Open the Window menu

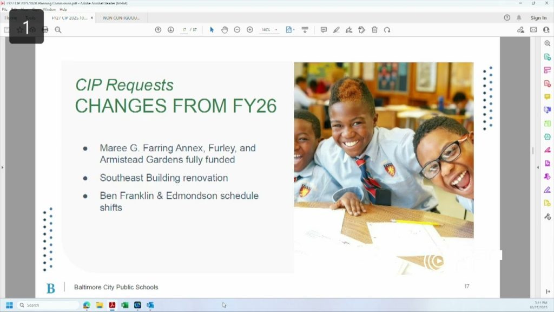(49, 10)
